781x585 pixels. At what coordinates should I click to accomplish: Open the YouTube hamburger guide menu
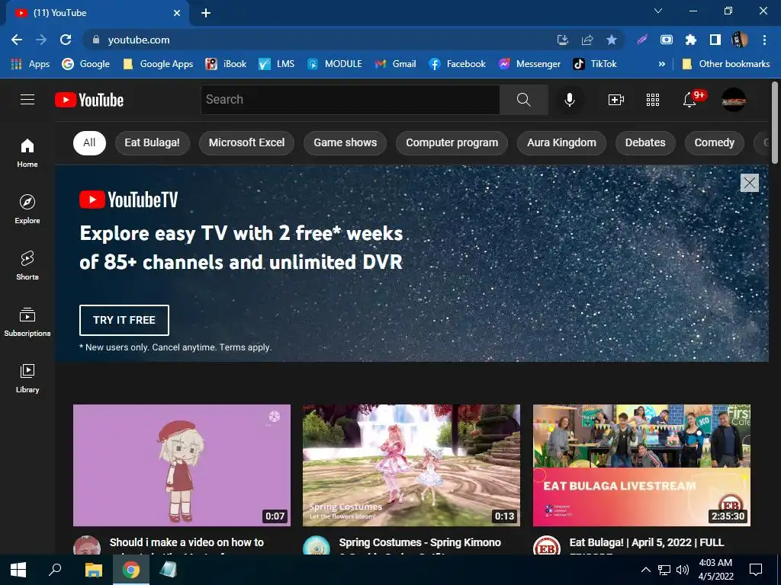pos(27,100)
